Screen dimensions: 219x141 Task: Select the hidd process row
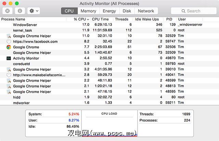(109, 97)
